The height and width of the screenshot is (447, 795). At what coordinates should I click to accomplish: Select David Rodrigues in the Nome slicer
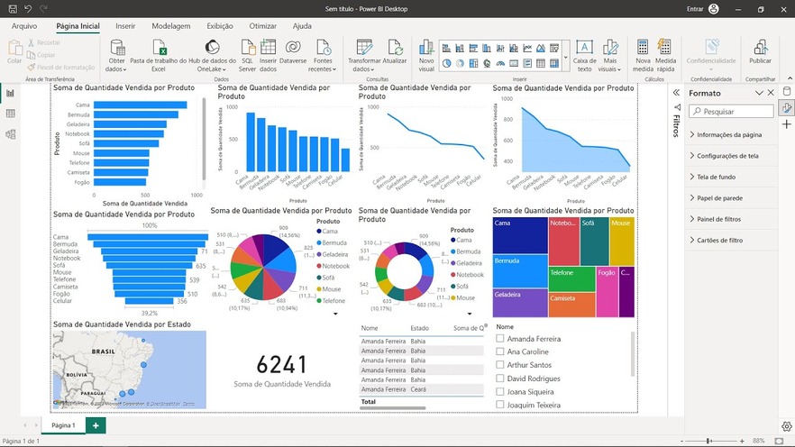point(500,379)
